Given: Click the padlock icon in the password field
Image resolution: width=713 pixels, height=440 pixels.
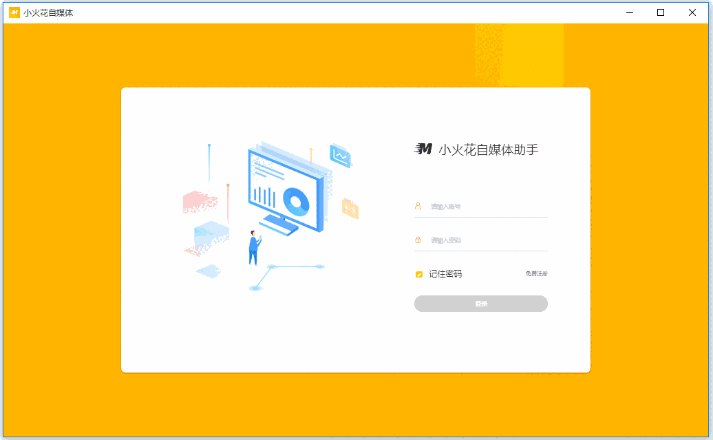Looking at the screenshot, I should tap(418, 239).
